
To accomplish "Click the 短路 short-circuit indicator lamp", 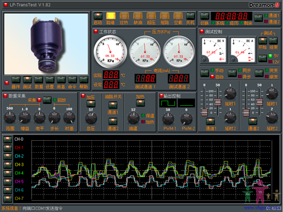I will tap(165, 16).
